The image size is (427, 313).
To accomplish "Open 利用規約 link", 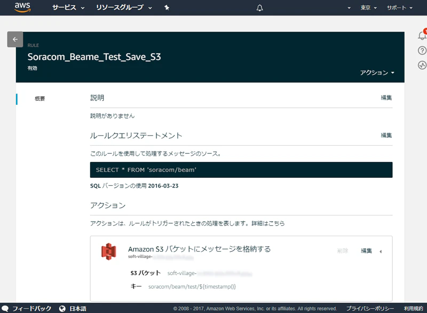I will point(413,308).
